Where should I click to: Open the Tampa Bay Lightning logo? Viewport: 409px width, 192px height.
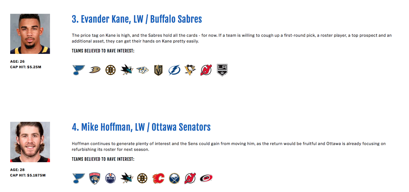coord(174,70)
